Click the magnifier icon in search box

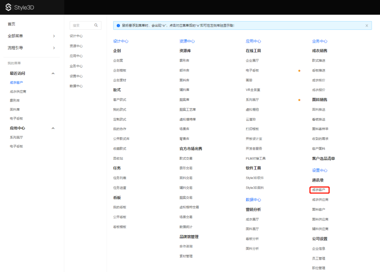[96, 25]
